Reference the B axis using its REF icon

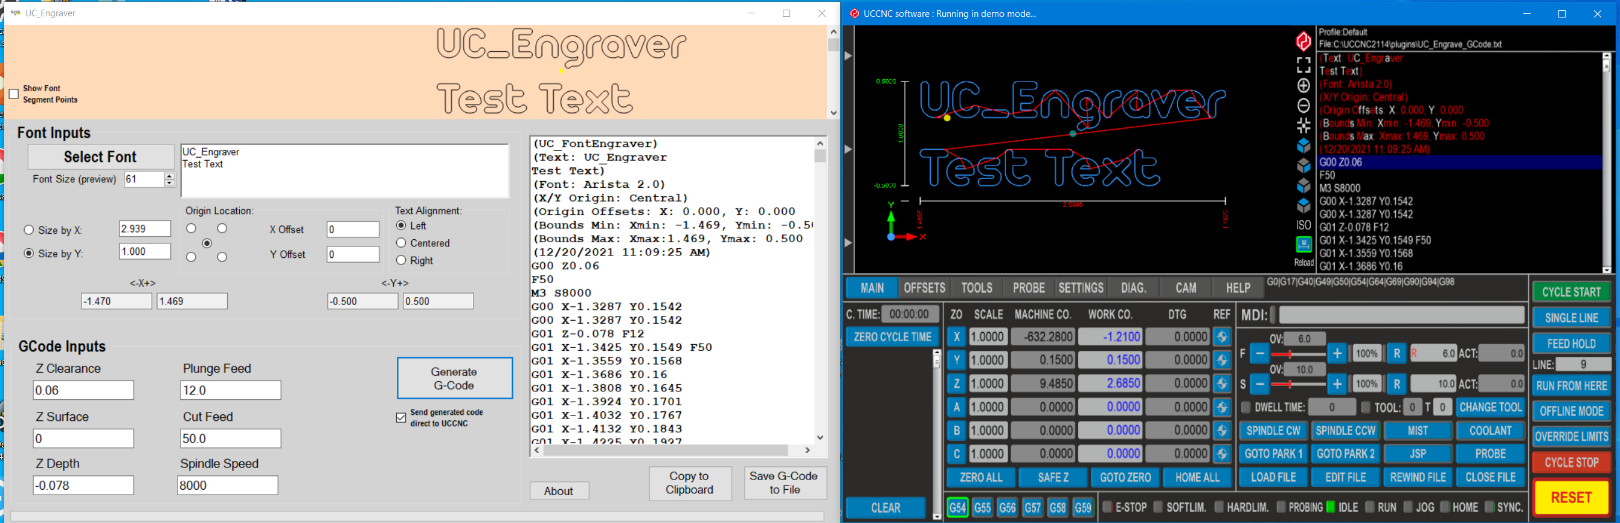(x=1222, y=431)
